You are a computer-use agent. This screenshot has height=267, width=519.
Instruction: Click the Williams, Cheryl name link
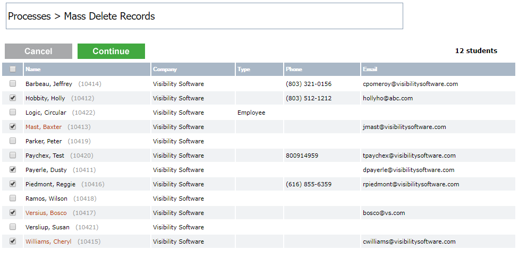tap(48, 242)
